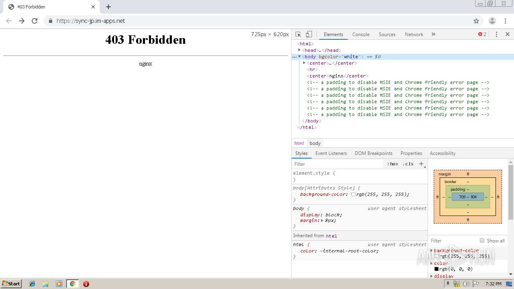514x289 pixels.
Task: Click the 709 × 604 content box
Action: [x=468, y=197]
